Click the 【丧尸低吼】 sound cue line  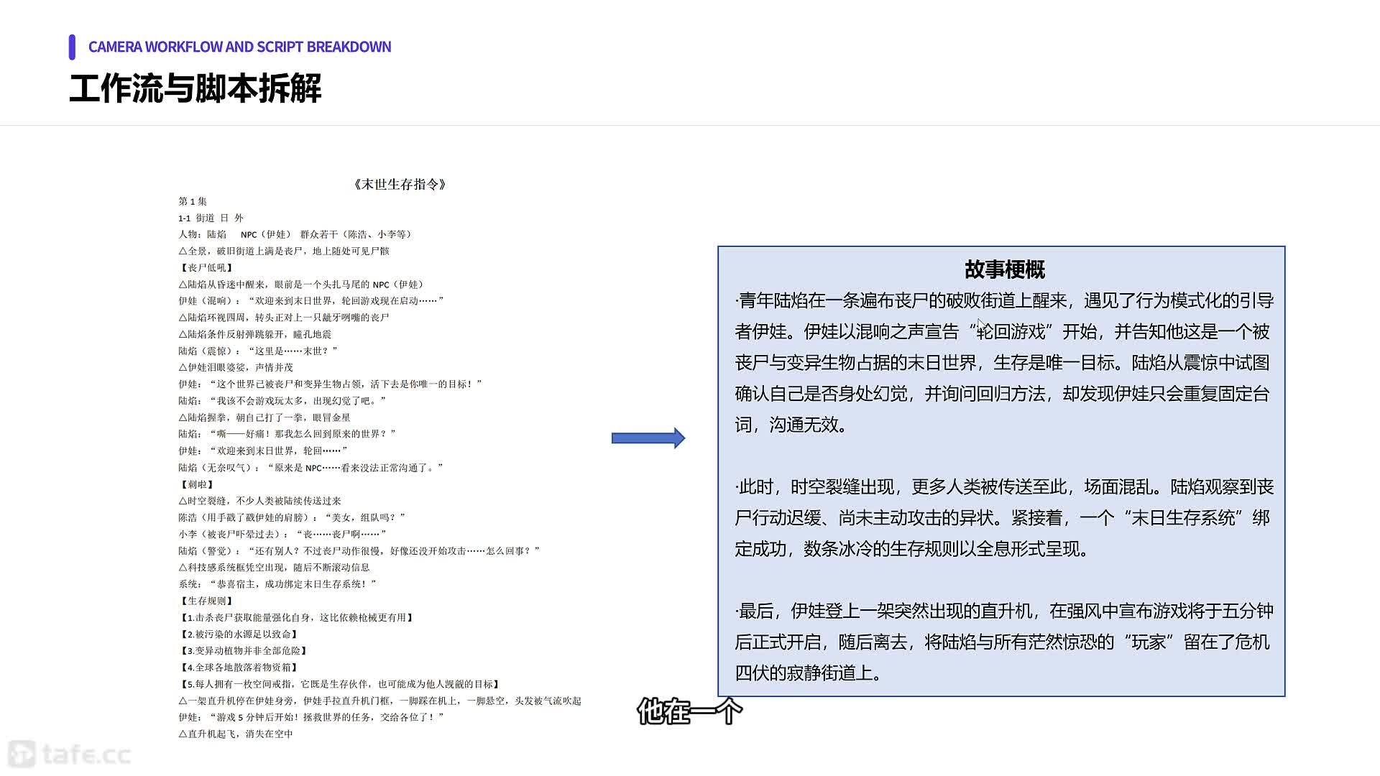(206, 267)
